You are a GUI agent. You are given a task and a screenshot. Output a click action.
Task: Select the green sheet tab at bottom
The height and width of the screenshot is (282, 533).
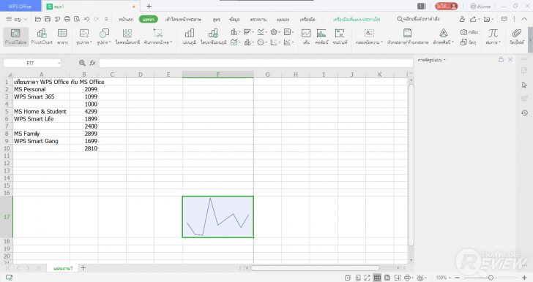point(63,268)
